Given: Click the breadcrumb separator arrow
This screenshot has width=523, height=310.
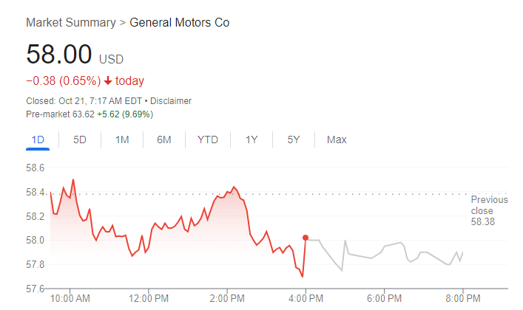Looking at the screenshot, I should (x=123, y=23).
